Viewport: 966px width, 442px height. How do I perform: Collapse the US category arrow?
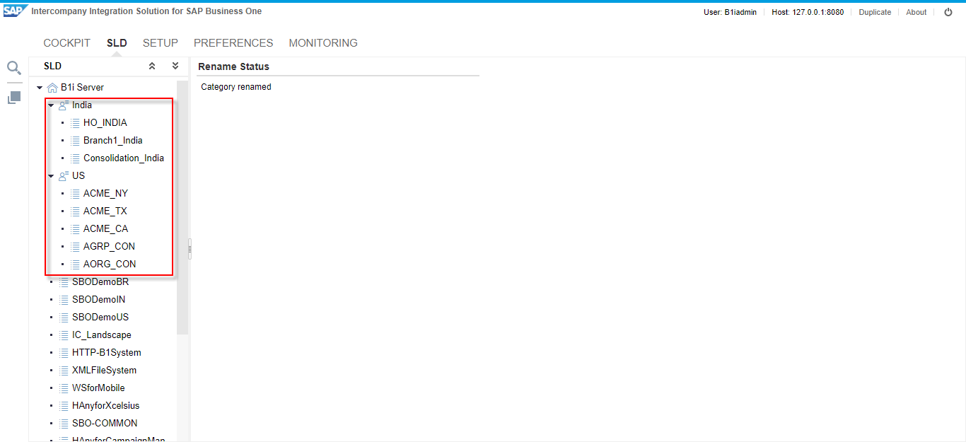(51, 176)
